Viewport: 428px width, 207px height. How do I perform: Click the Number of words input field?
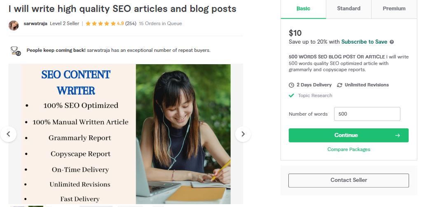(367, 114)
